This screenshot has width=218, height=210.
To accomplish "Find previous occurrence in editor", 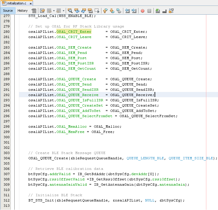I will (77, 11).
